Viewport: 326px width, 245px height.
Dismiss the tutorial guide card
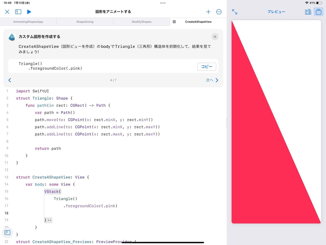[215, 37]
